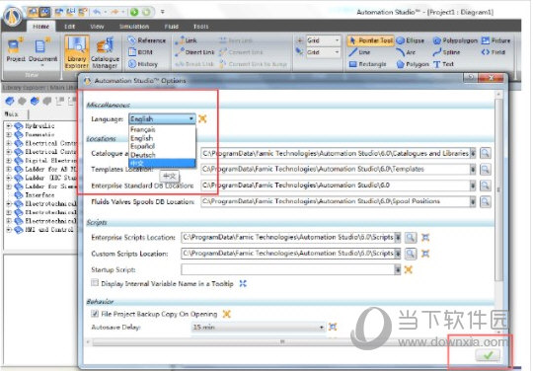Enable Display Internal Variable Name in Tooltip

(x=95, y=283)
